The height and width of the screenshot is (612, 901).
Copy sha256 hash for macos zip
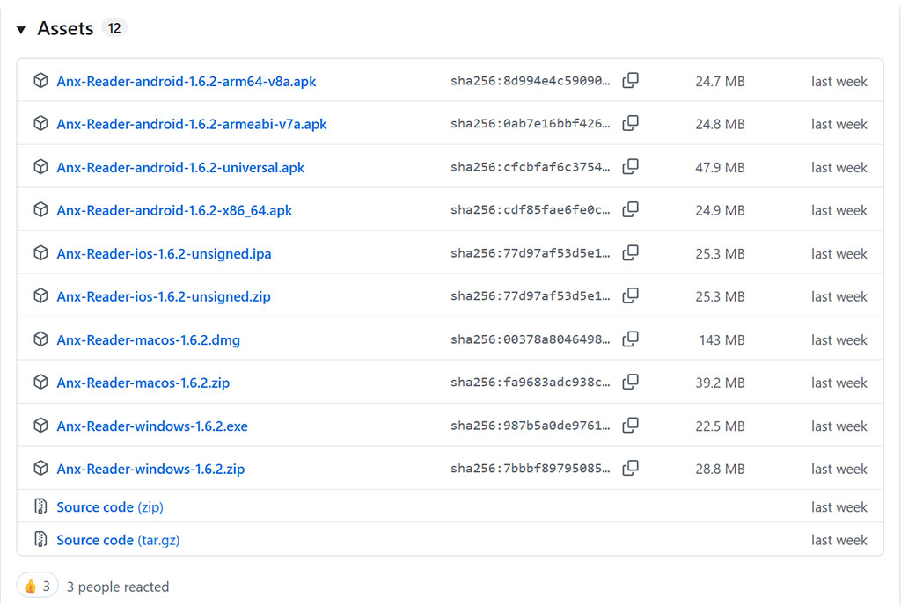(630, 382)
